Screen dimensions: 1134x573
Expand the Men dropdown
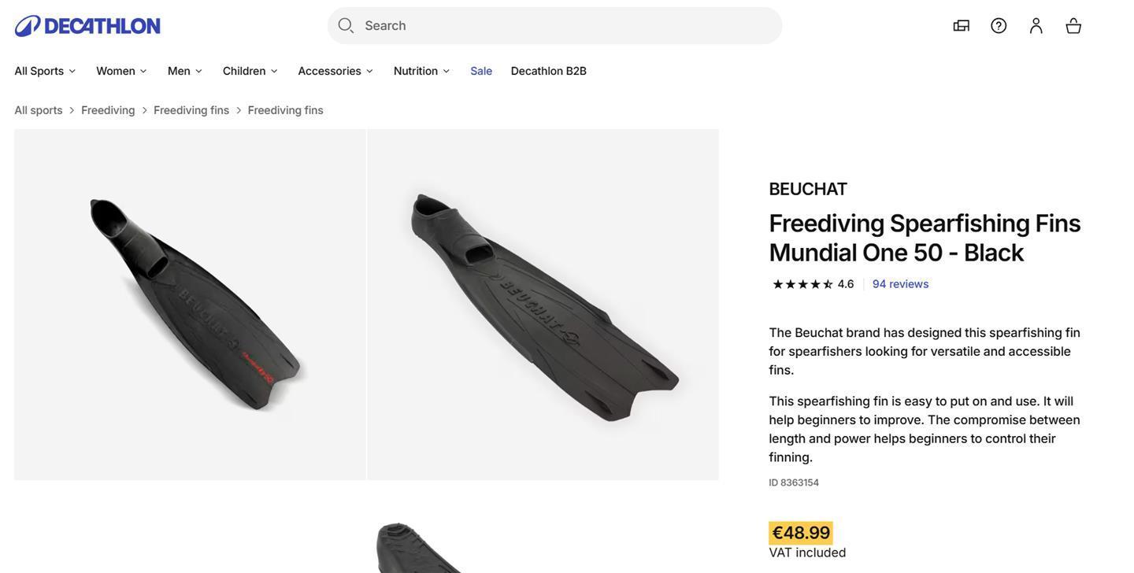(185, 71)
